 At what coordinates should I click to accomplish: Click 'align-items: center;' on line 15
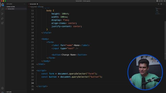64,23
